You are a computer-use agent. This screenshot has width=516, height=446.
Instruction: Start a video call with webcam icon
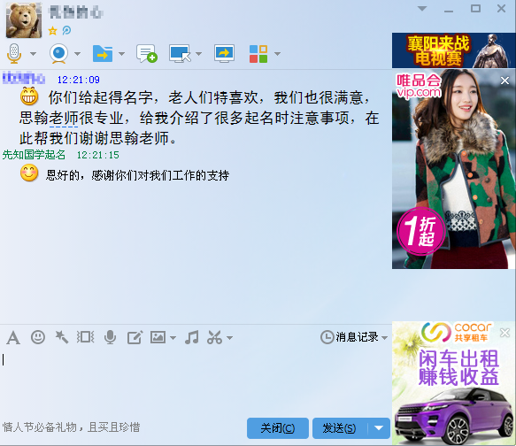(x=59, y=53)
